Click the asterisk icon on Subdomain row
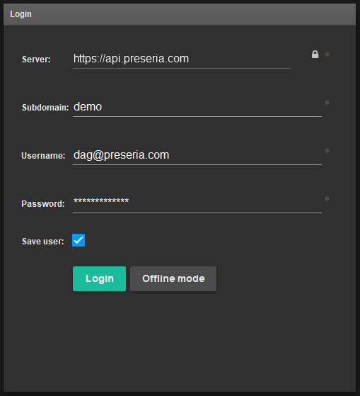The width and height of the screenshot is (360, 396). 327,103
